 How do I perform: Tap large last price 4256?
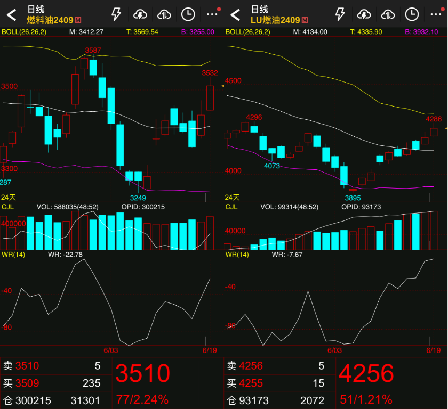[x=366, y=373]
